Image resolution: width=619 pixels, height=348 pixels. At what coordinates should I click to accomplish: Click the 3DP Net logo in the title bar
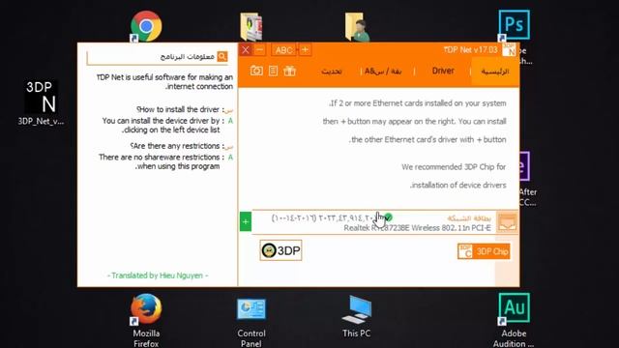[509, 49]
